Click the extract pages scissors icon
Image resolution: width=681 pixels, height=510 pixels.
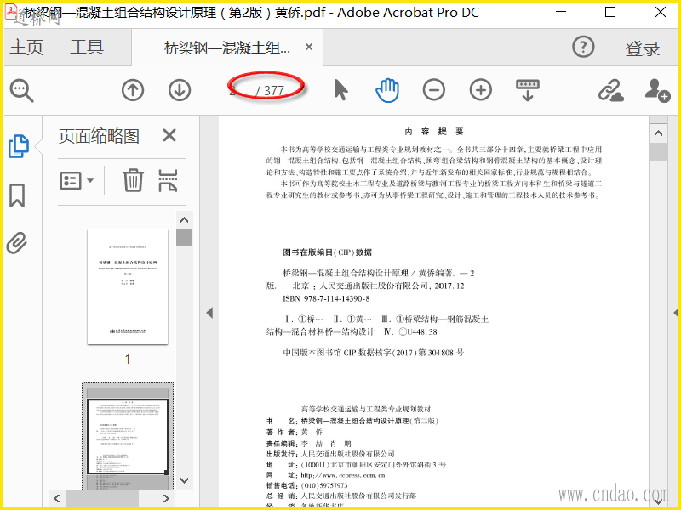168,180
